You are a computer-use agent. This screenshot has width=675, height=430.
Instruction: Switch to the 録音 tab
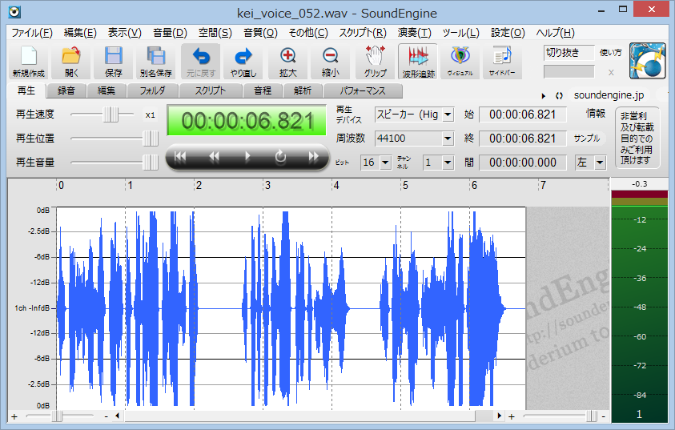tap(65, 90)
